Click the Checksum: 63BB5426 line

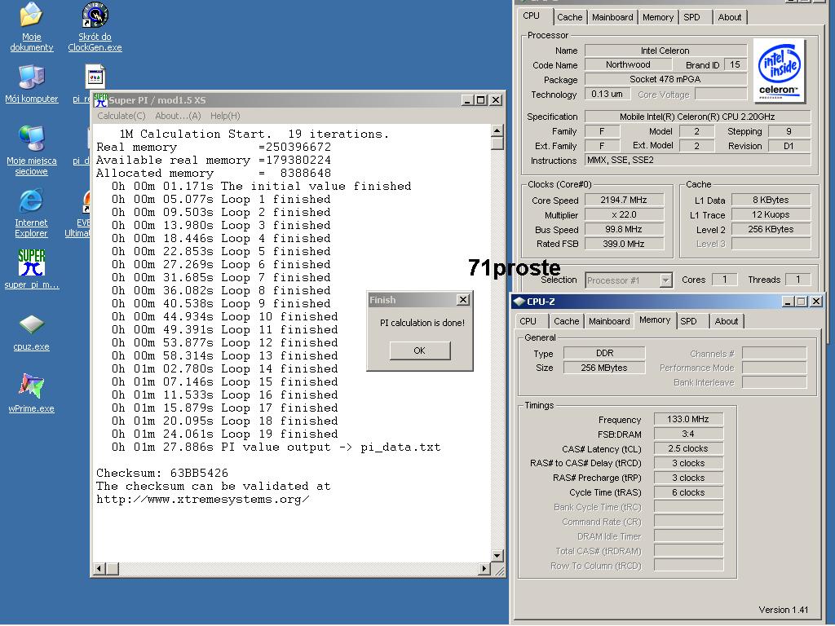pos(162,474)
